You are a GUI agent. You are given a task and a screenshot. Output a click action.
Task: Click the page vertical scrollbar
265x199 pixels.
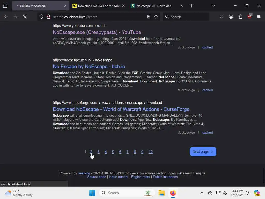(264, 176)
